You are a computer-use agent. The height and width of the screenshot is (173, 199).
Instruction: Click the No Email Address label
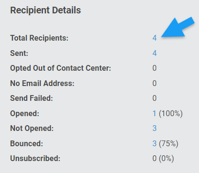[42, 83]
